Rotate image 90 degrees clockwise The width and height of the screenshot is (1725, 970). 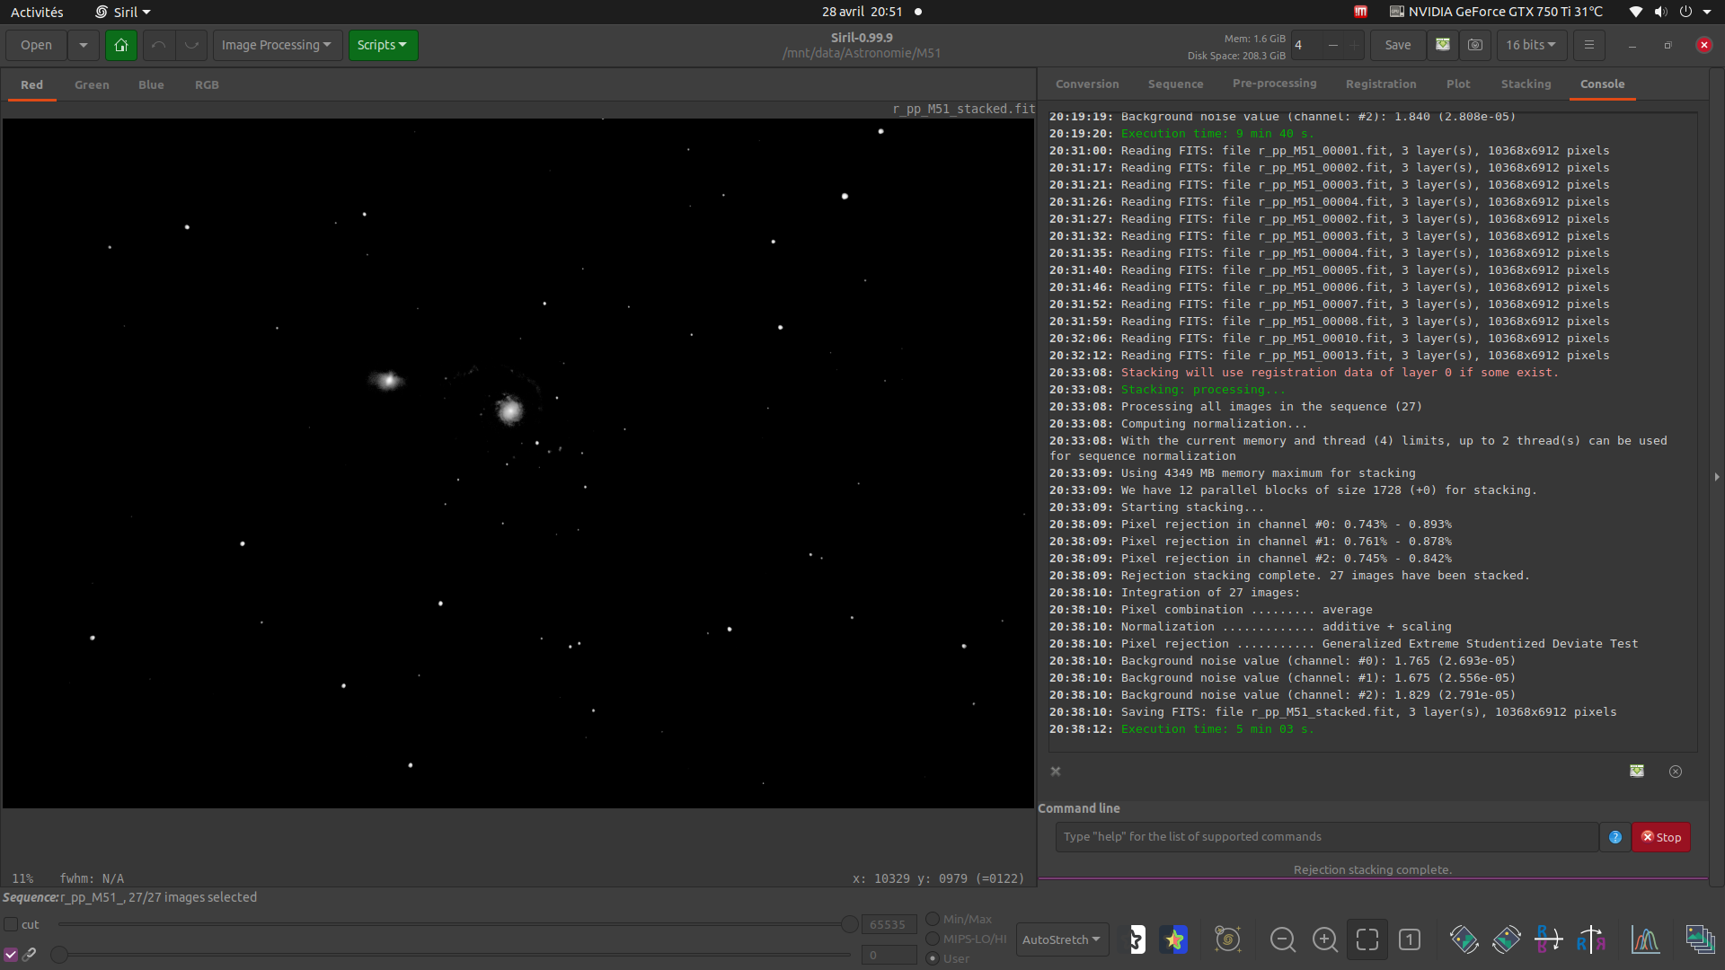(x=1507, y=939)
